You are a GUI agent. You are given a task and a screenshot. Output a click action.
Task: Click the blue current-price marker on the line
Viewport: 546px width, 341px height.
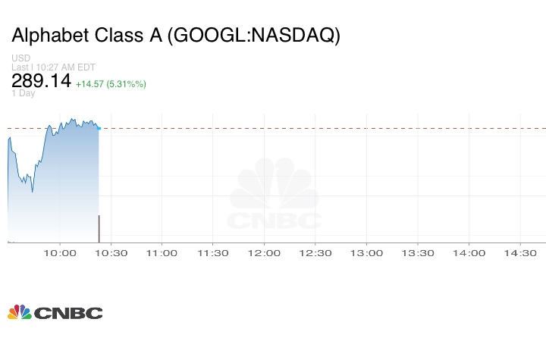click(99, 129)
